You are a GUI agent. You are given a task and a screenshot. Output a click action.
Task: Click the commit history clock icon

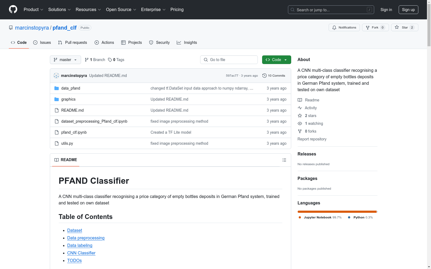[265, 76]
